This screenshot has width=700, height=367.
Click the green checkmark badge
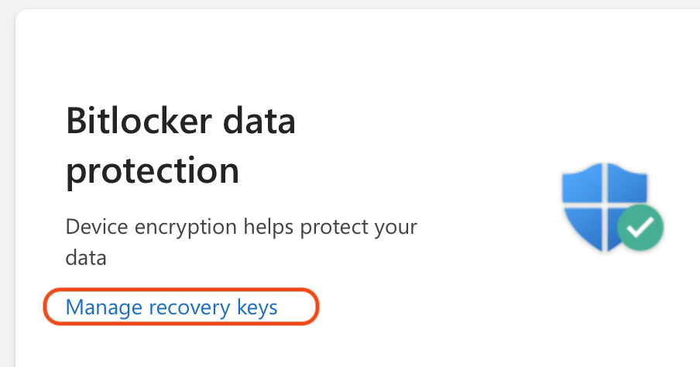pos(641,228)
